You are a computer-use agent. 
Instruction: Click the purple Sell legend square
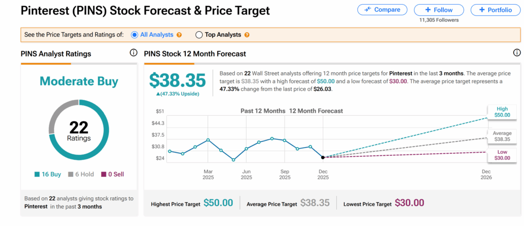pyautogui.click(x=104, y=174)
